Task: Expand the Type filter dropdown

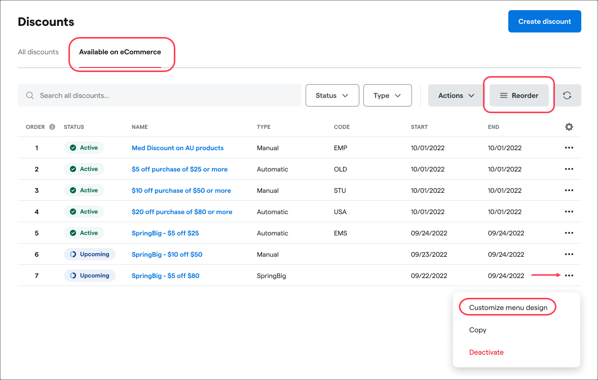Action: click(x=388, y=95)
